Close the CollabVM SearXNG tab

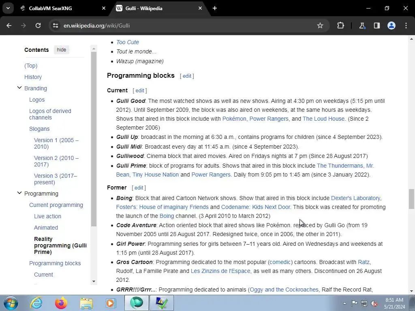pyautogui.click(x=104, y=8)
